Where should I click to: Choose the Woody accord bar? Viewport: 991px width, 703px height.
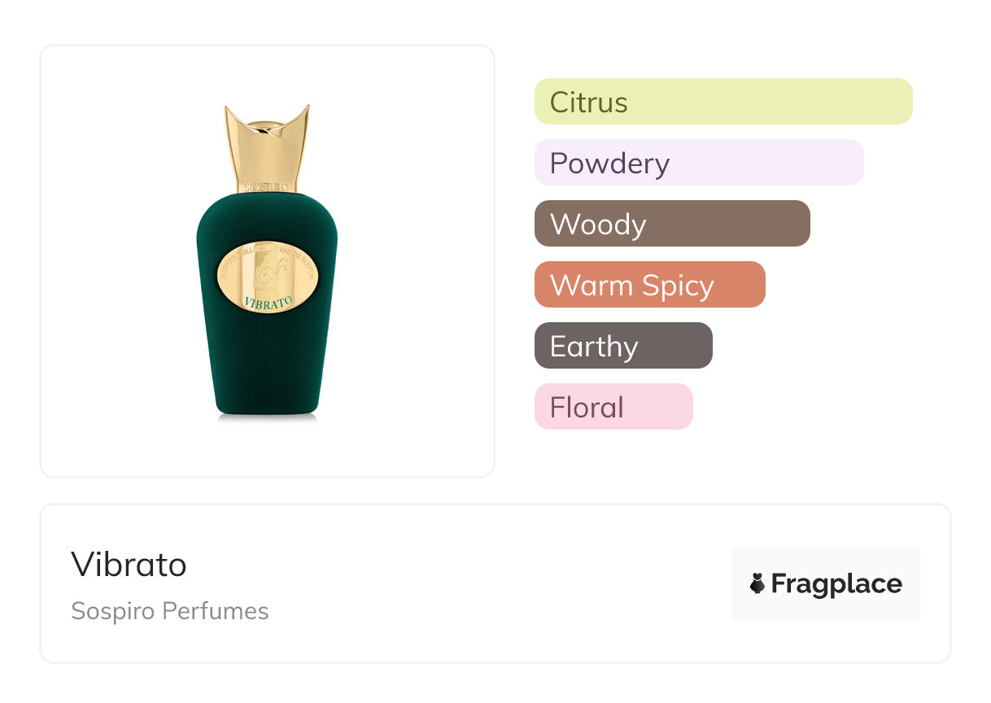(x=672, y=224)
